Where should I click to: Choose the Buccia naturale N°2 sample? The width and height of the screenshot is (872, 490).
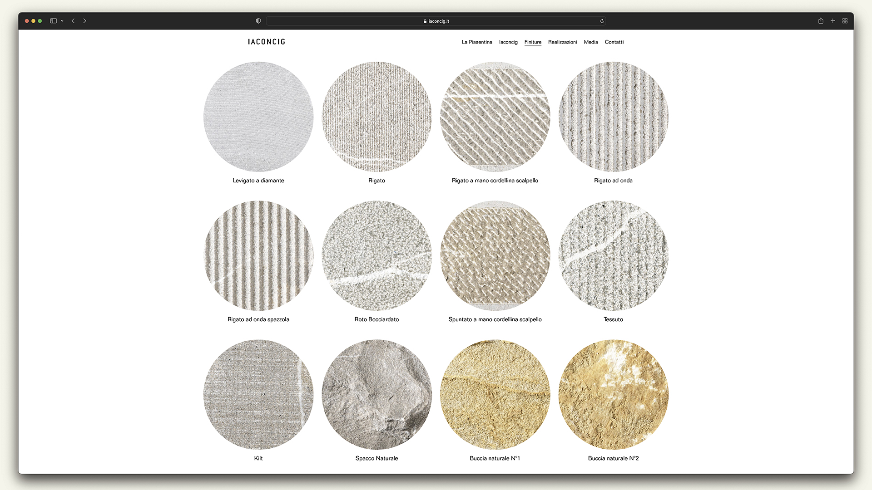pos(614,394)
